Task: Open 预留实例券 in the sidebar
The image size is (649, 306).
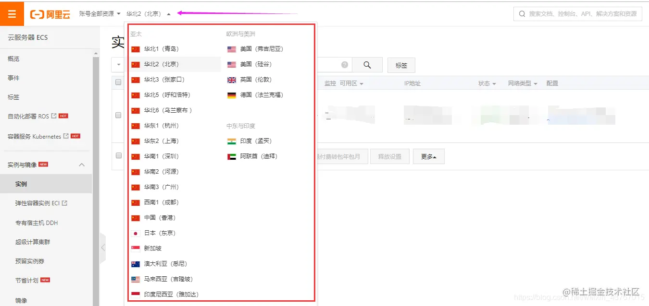Action: pos(29,261)
